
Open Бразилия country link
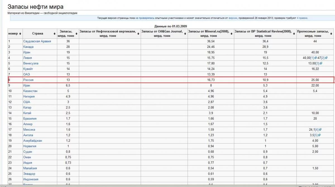point(30,119)
